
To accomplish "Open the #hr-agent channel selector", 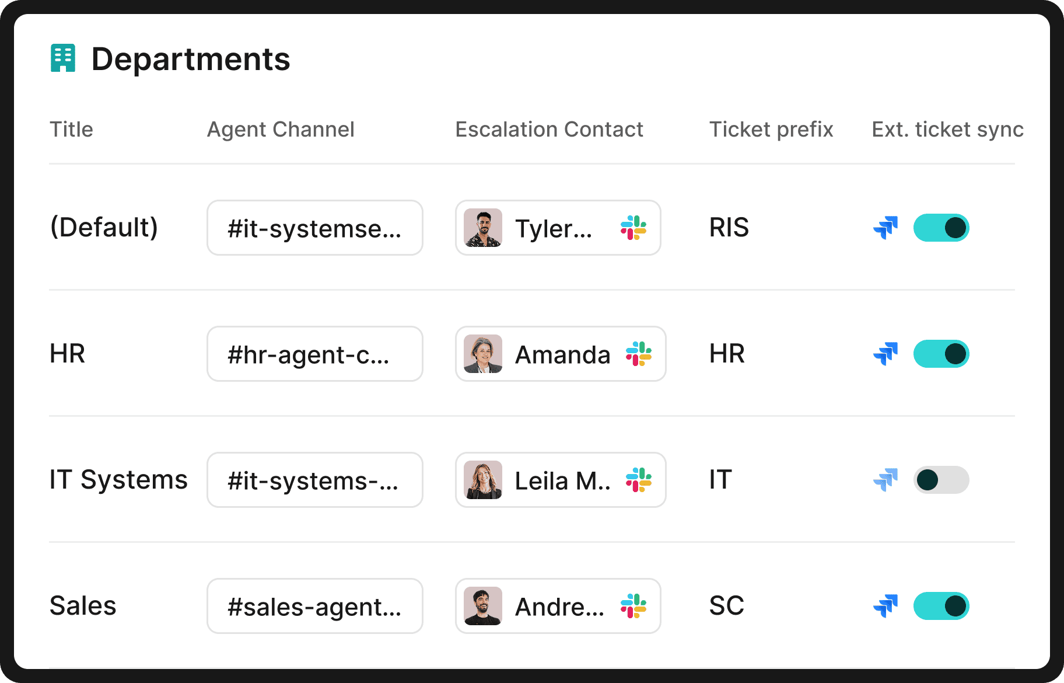I will point(314,354).
